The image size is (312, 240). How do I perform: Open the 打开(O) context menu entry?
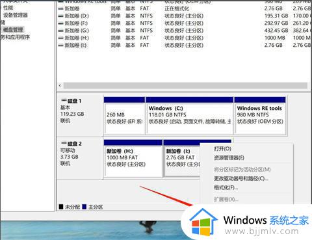coord(222,149)
